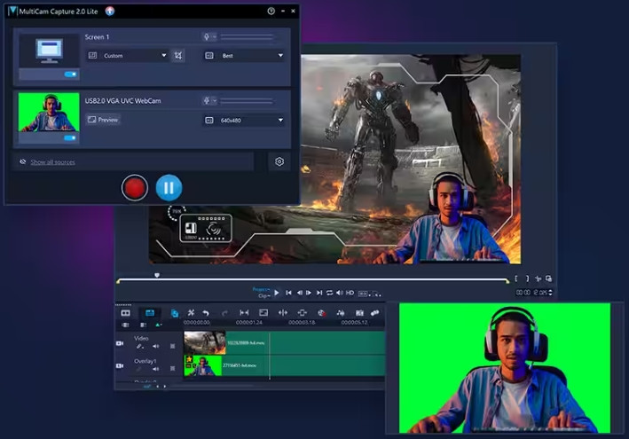The width and height of the screenshot is (629, 439).
Task: Start recording with the red Record button
Action: 135,188
